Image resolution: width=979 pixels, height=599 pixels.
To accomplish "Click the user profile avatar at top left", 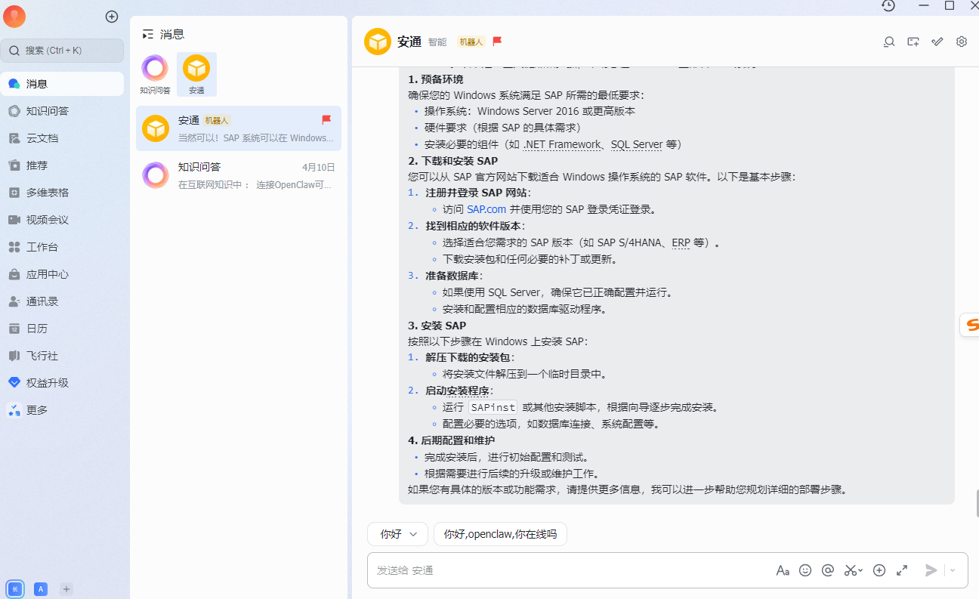I will (14, 16).
